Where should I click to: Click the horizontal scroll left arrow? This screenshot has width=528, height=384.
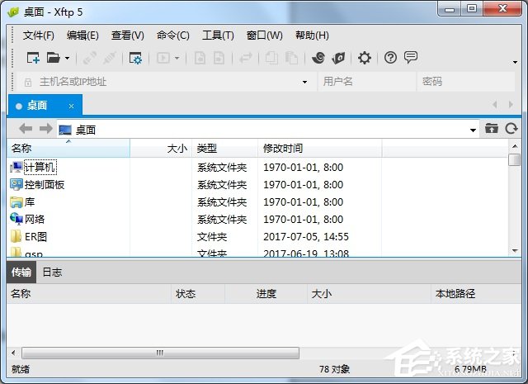[x=13, y=353]
